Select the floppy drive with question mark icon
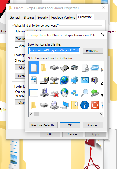Viewport: 131px width, 174px height. pos(44,80)
